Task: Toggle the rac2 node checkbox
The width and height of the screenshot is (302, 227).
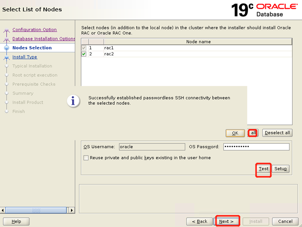Action: click(x=84, y=54)
